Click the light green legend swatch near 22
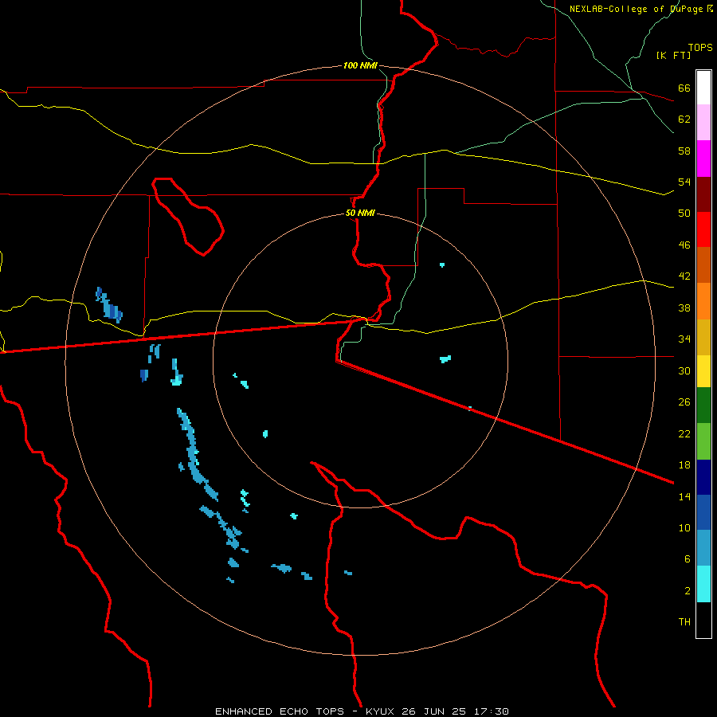This screenshot has width=717, height=717. click(x=703, y=441)
